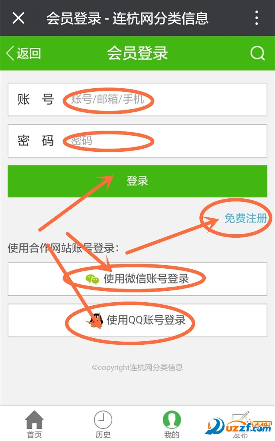The height and width of the screenshot is (441, 275).
Task: Open the 发布 publish tab
Action: (240, 424)
